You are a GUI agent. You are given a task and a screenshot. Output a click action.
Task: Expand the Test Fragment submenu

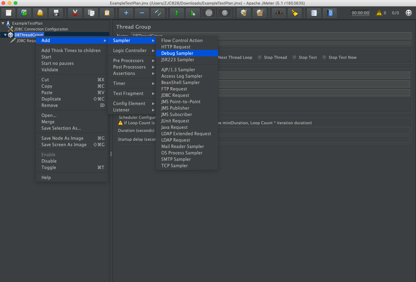(x=132, y=93)
